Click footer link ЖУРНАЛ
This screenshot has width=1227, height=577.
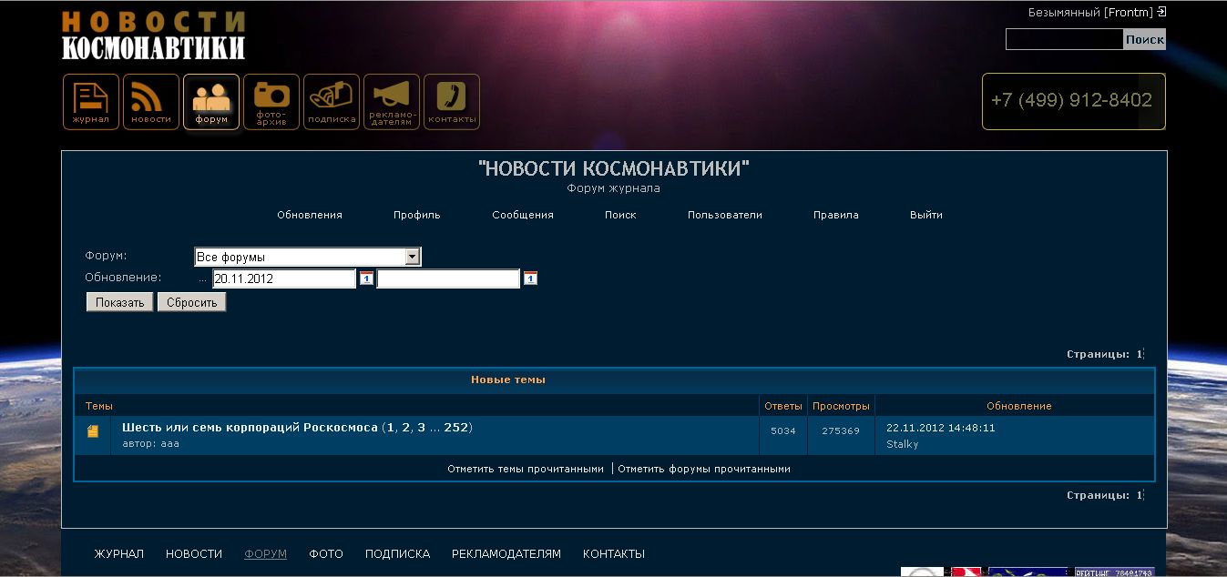tap(119, 553)
